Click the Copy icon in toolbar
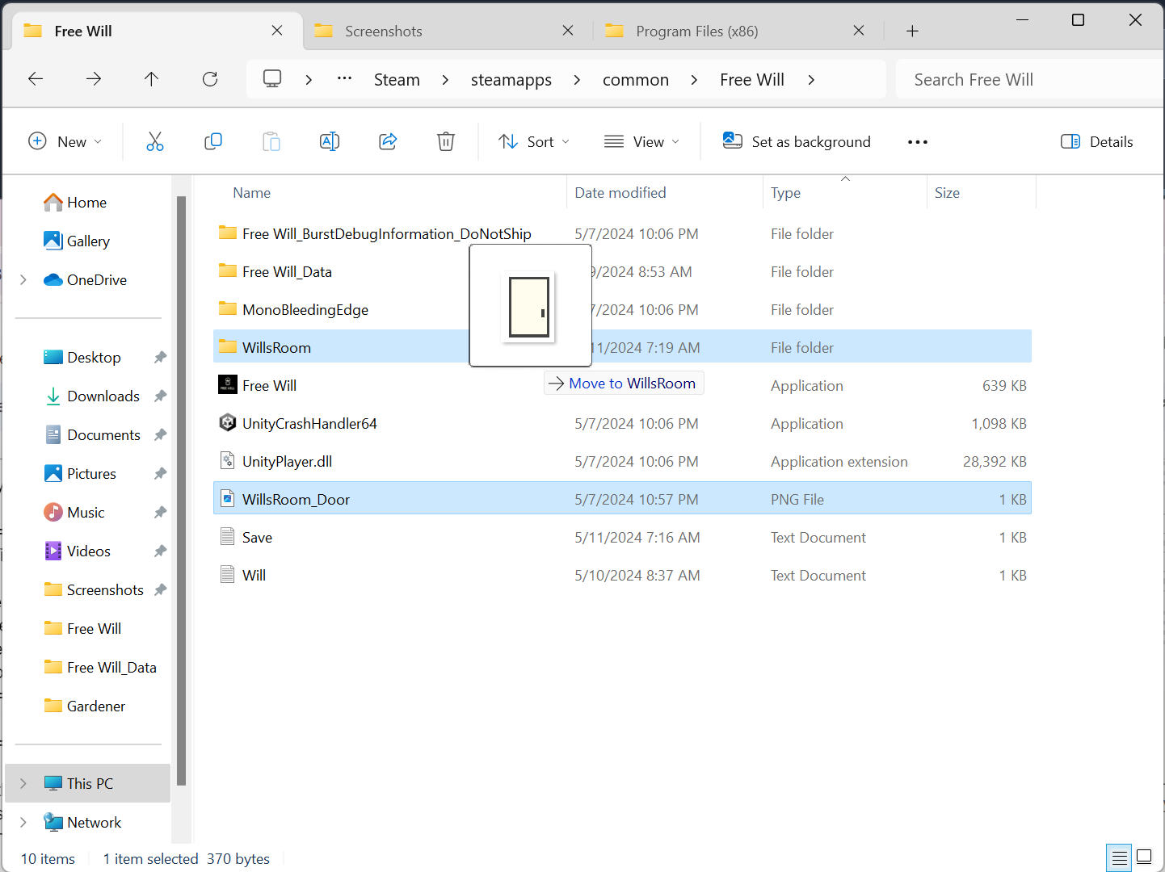The height and width of the screenshot is (872, 1165). [x=213, y=142]
